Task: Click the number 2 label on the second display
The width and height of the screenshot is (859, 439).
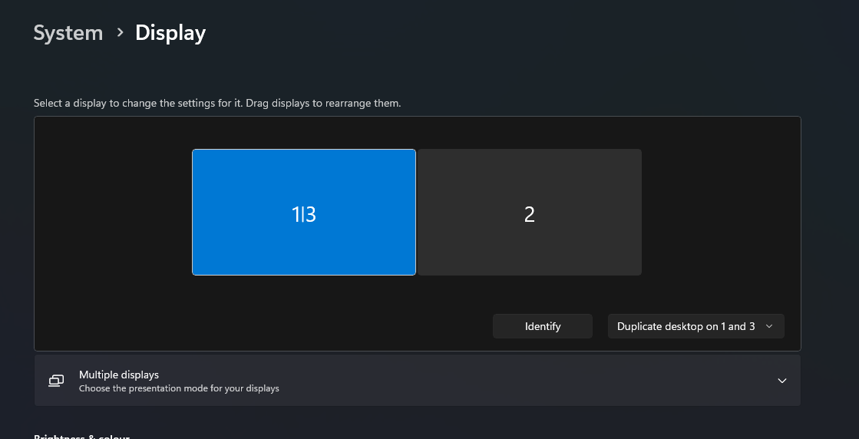Action: (x=530, y=214)
